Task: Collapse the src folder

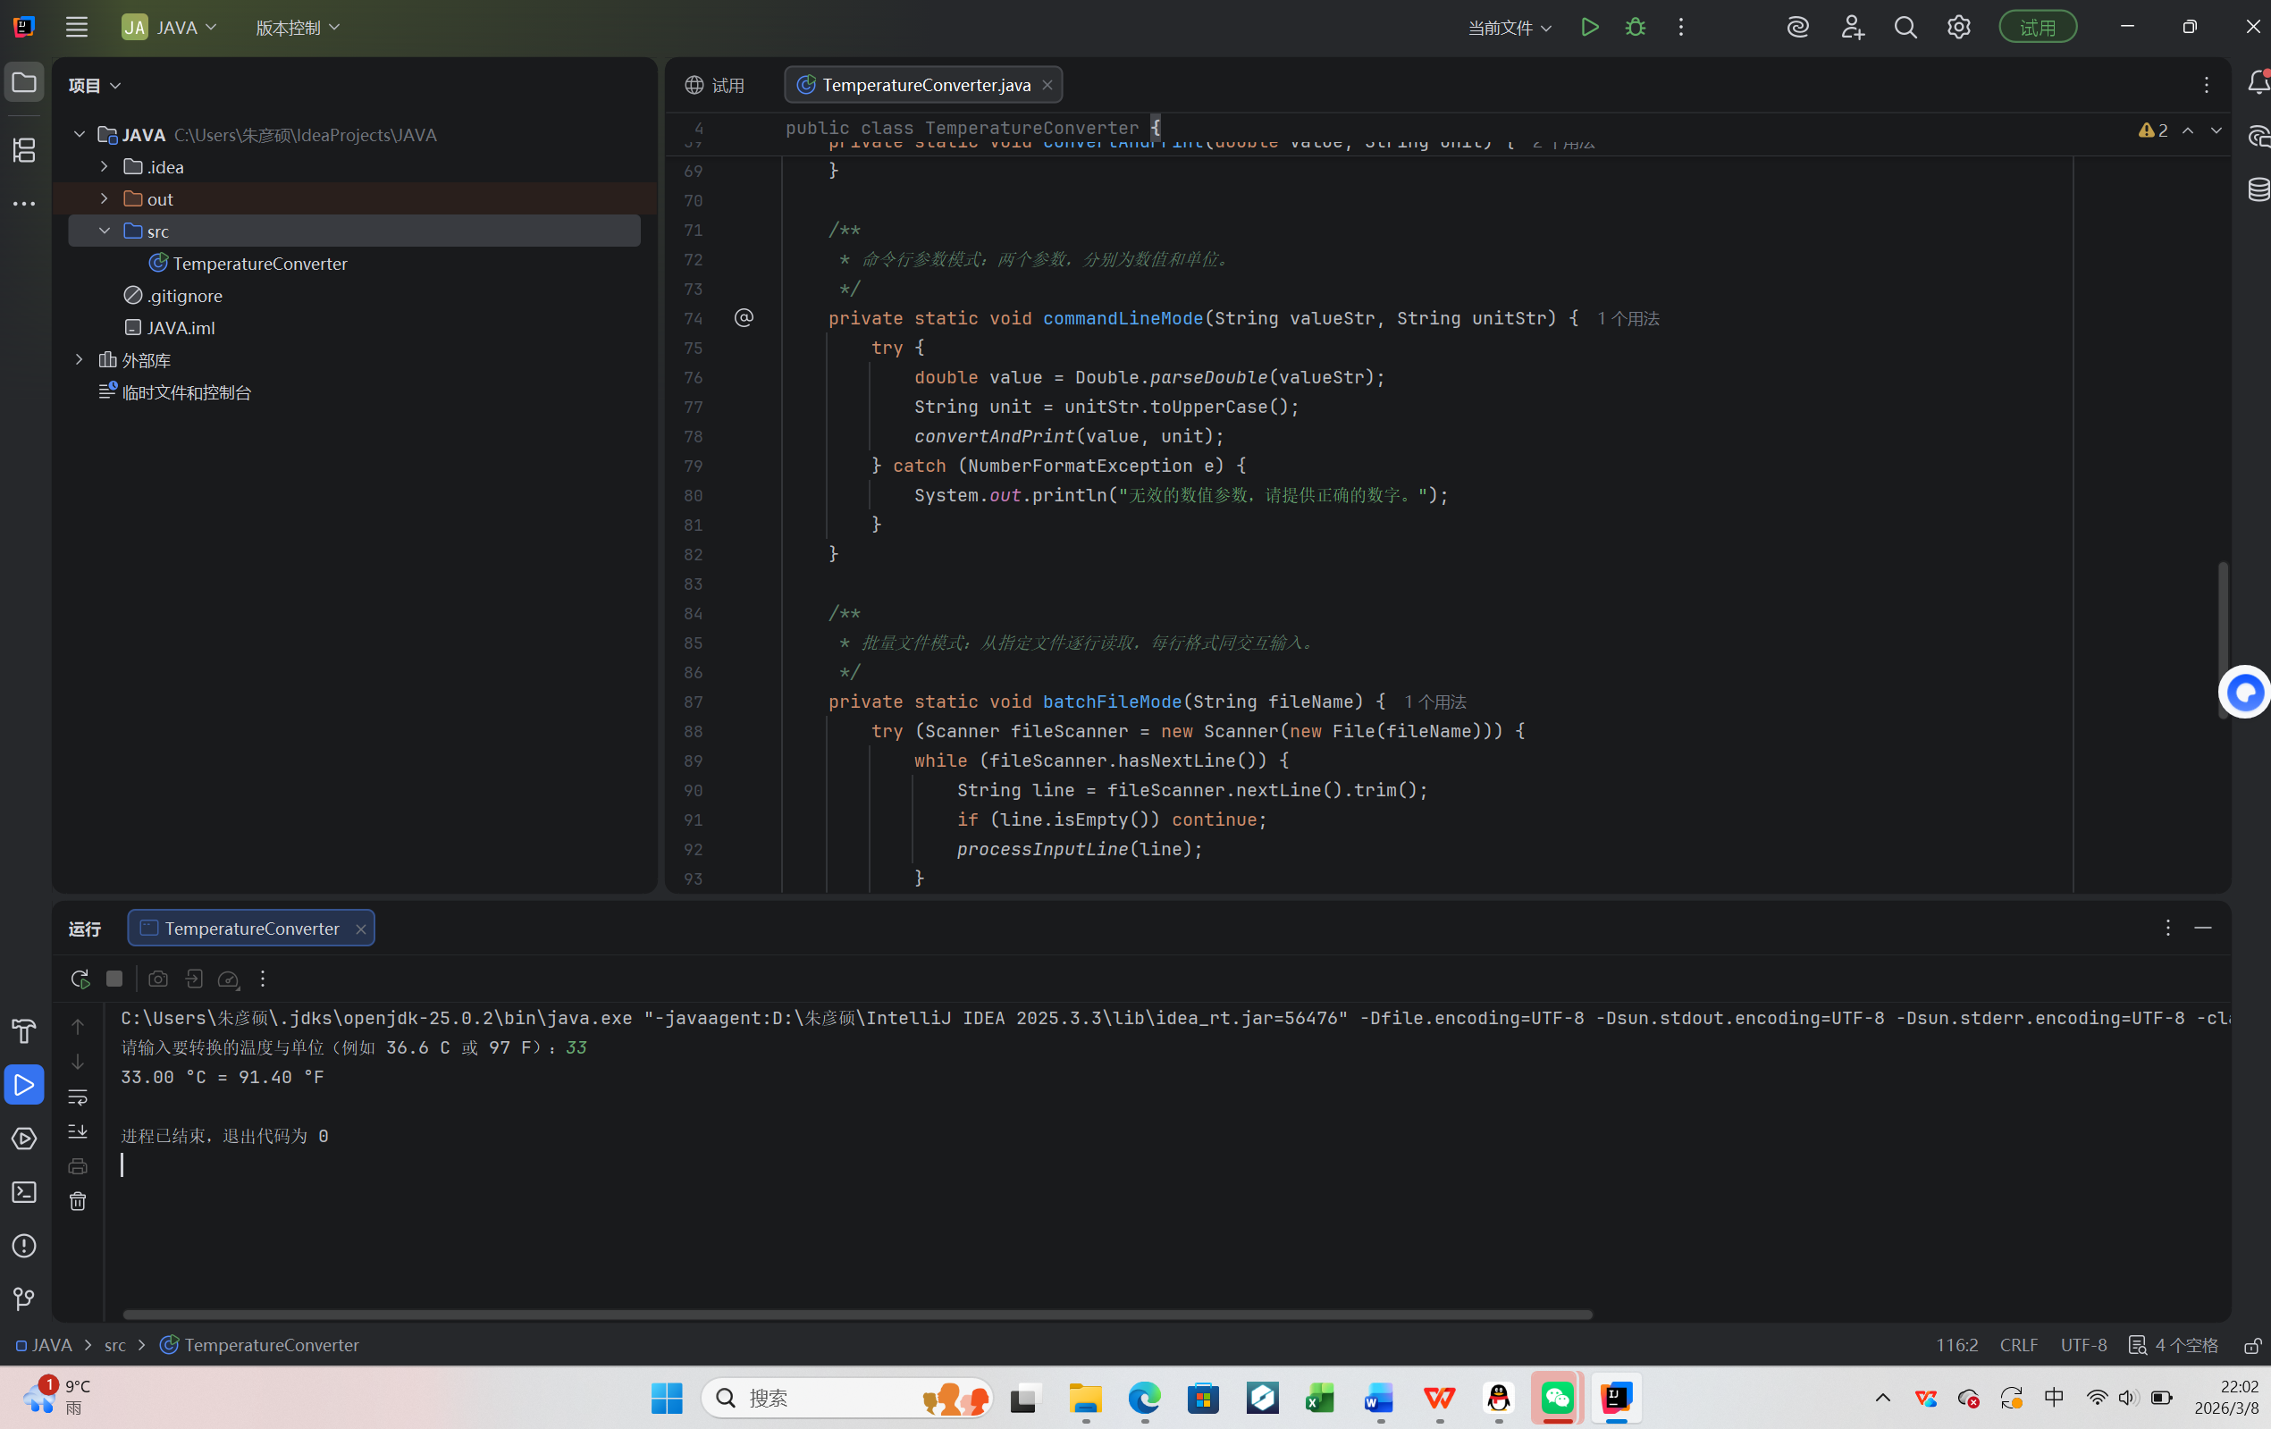Action: [x=105, y=231]
